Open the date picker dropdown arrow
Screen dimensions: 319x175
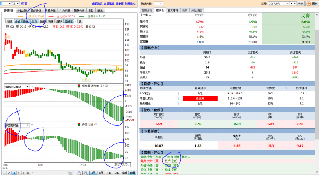pos(288,4)
